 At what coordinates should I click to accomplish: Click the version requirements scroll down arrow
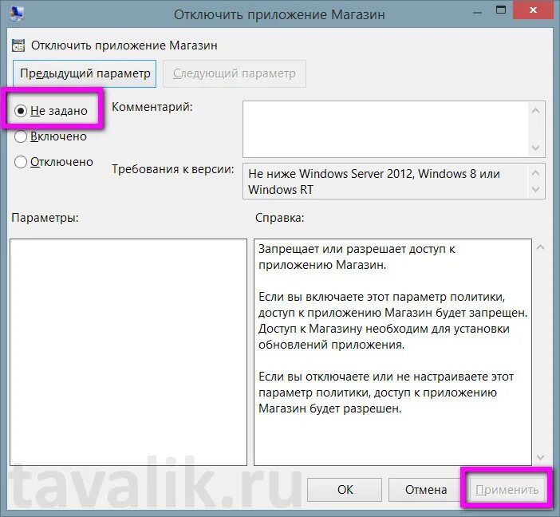tap(535, 189)
